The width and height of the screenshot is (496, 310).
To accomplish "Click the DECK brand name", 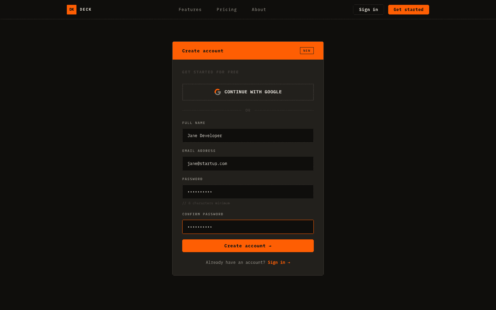I will coord(85,9).
